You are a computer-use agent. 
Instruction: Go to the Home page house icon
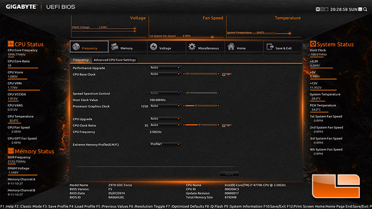pos(231,46)
